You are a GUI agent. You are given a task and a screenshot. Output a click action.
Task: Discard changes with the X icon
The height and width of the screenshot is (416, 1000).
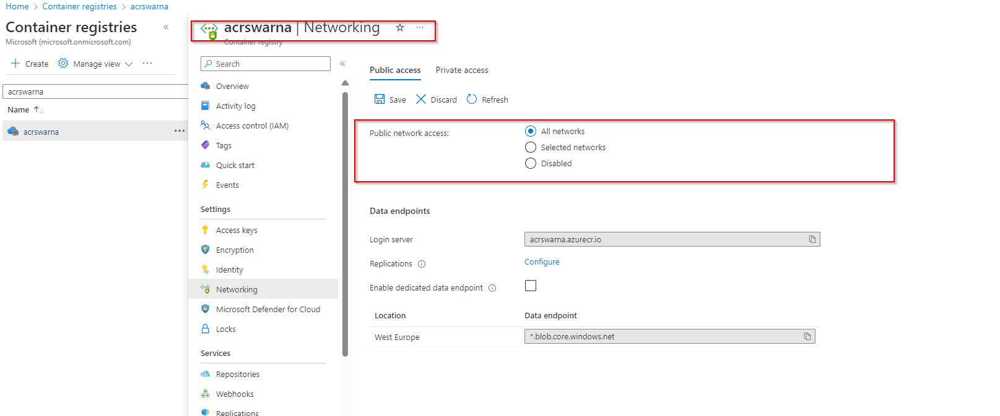421,100
